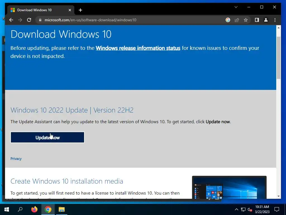Open a new browser tab
This screenshot has height=215, width=286.
click(80, 10)
